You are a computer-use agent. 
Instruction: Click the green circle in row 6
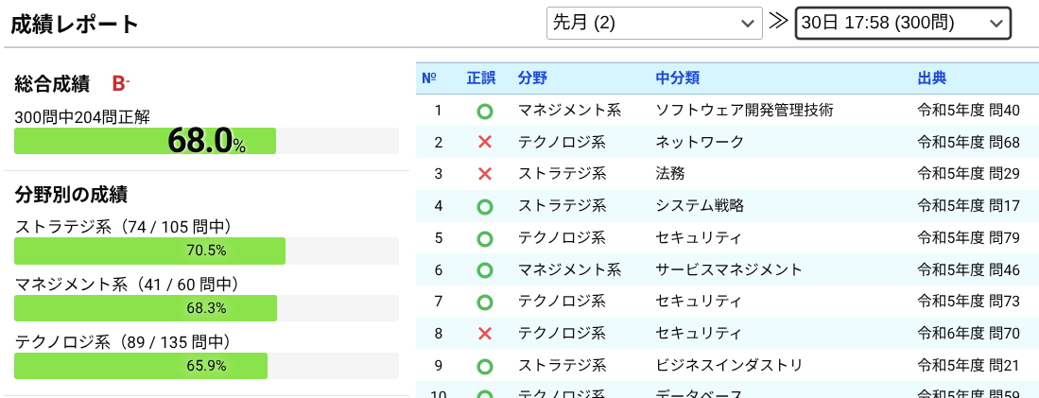click(485, 270)
